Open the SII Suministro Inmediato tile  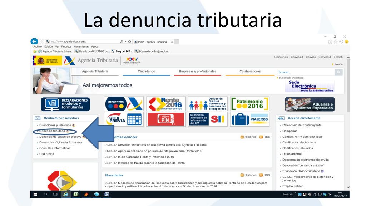tap(208, 119)
